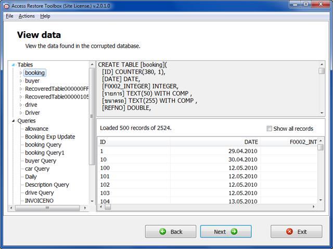This screenshot has width=333, height=249.
Task: Expand the RecoveredTable0000105 node
Action: [x=21, y=97]
